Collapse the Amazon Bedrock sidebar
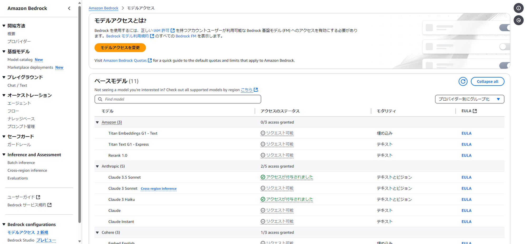Viewport: 527px width, 244px height. point(69,8)
